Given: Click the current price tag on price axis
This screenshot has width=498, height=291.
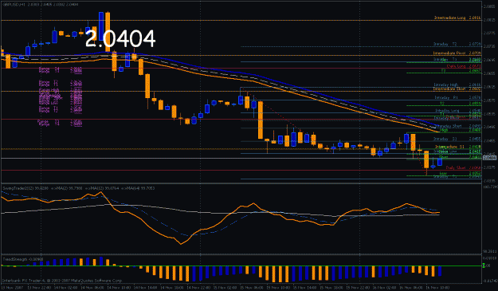Looking at the screenshot, I should [x=489, y=158].
